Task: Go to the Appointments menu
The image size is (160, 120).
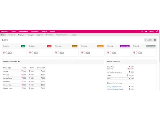Action: pyautogui.click(x=23, y=31)
